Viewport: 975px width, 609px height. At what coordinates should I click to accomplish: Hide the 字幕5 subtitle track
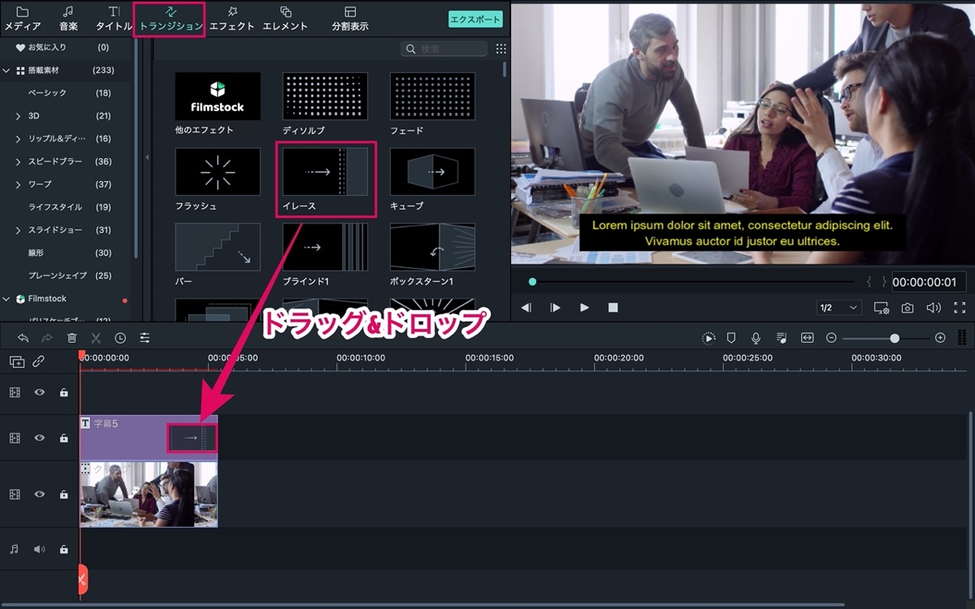point(39,438)
